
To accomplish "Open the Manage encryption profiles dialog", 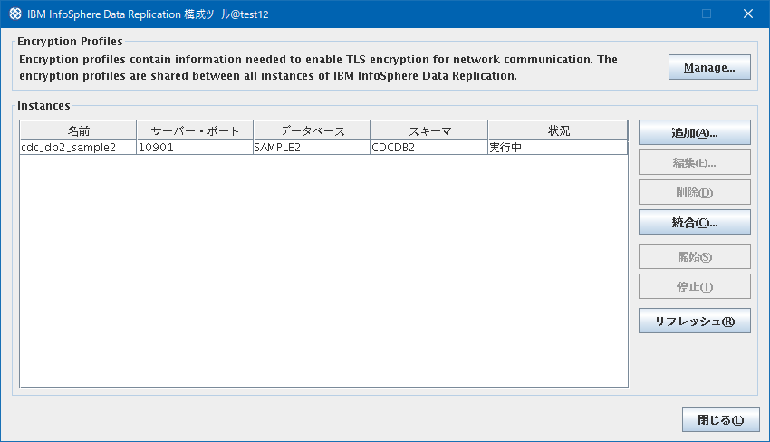I will pos(709,67).
